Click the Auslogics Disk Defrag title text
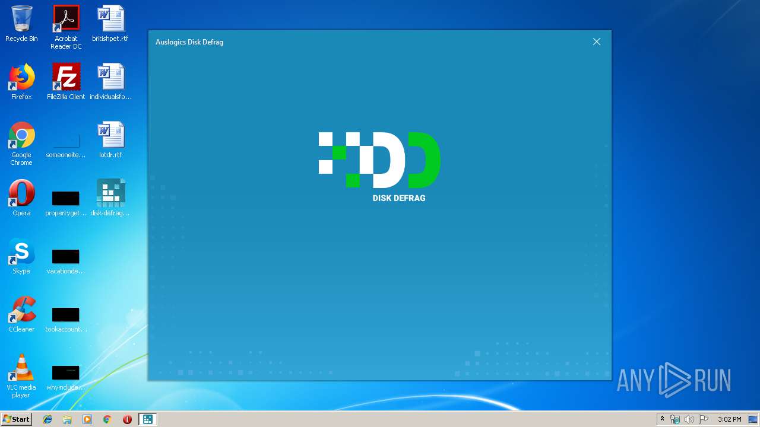760x427 pixels. coord(189,42)
